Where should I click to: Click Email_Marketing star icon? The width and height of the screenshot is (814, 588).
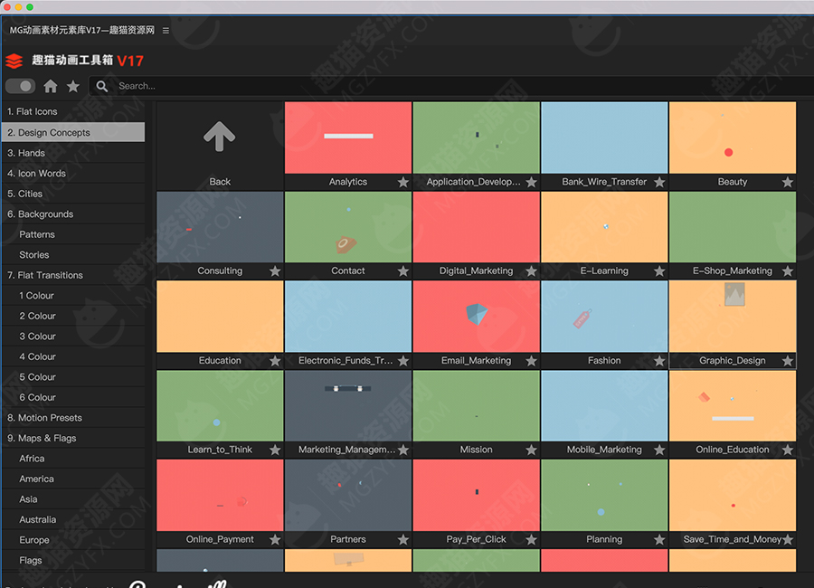tap(531, 360)
